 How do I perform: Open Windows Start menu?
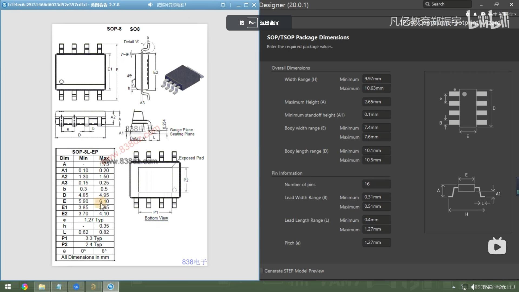[8, 287]
